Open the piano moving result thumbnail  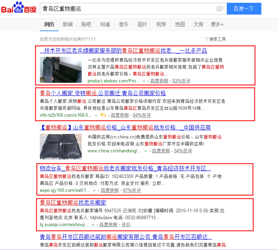pos(61,70)
